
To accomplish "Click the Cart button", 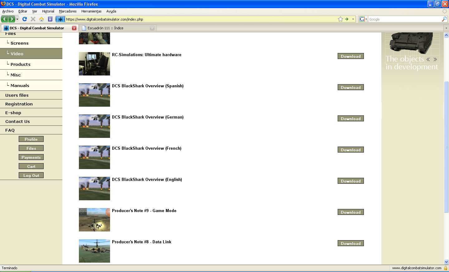I will point(31,166).
